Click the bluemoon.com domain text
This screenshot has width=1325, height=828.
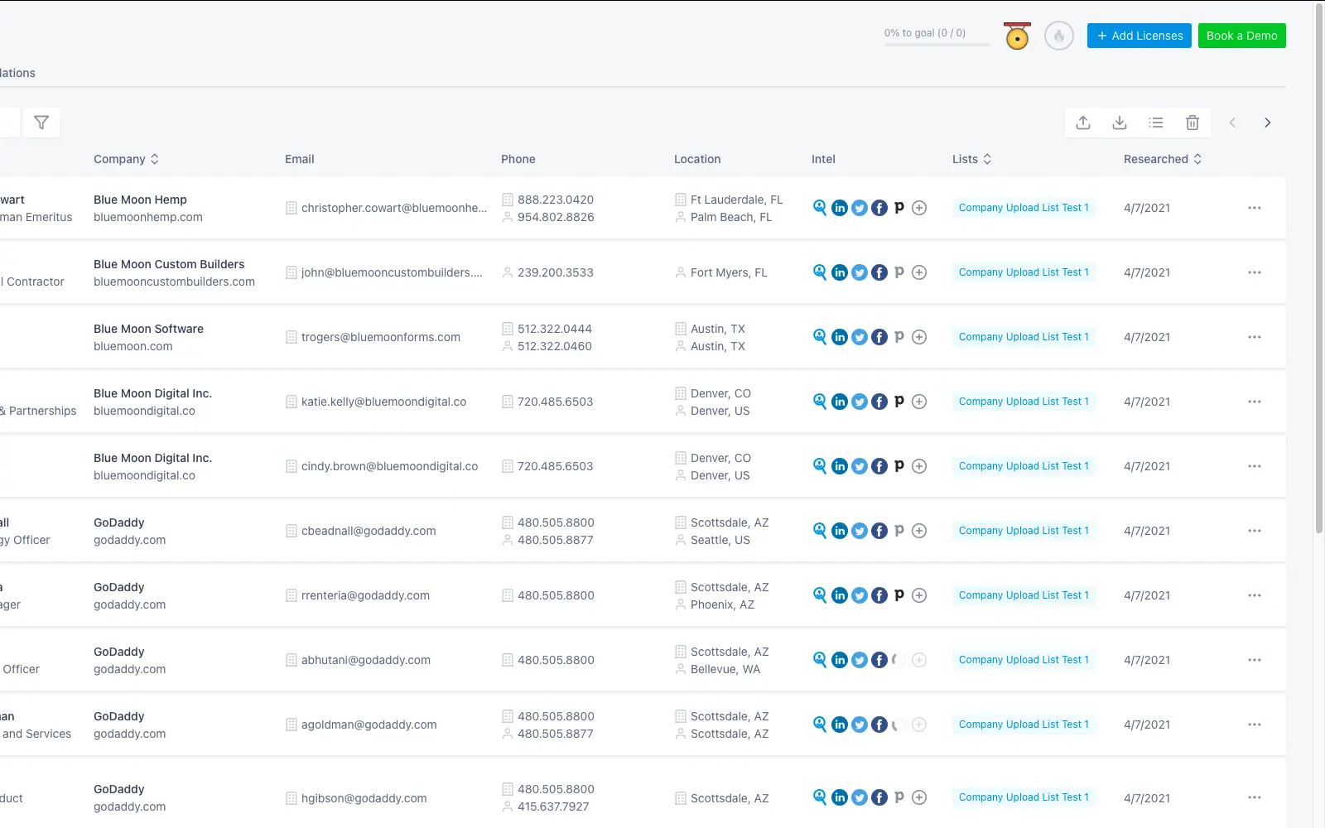(133, 346)
